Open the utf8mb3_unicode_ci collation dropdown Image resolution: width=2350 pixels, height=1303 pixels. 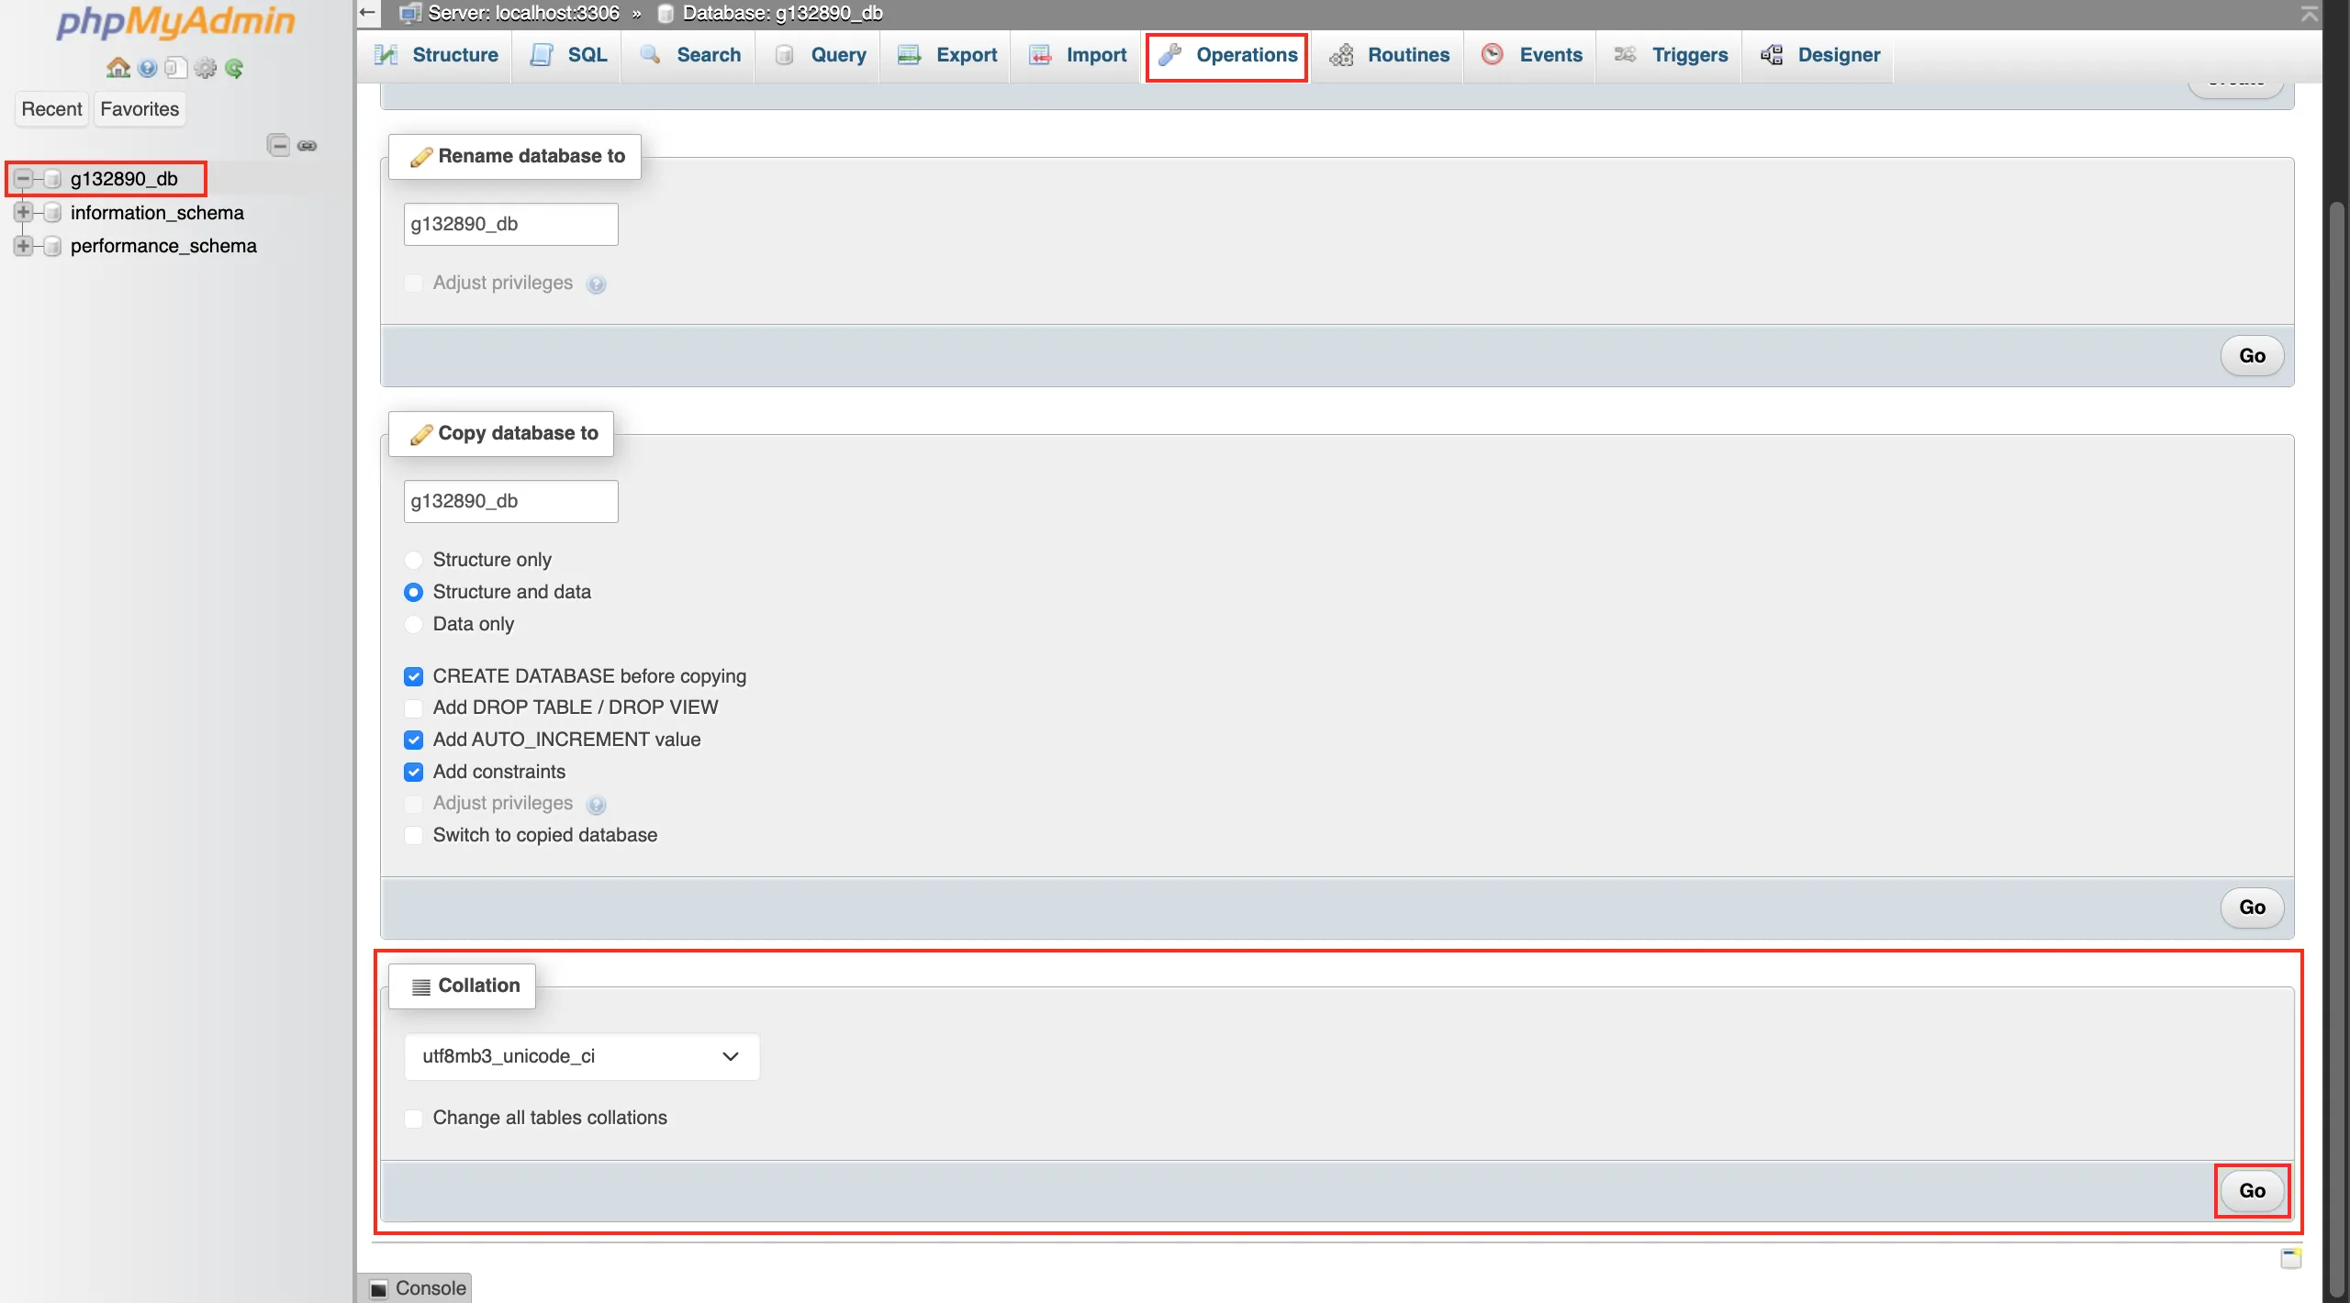point(581,1057)
